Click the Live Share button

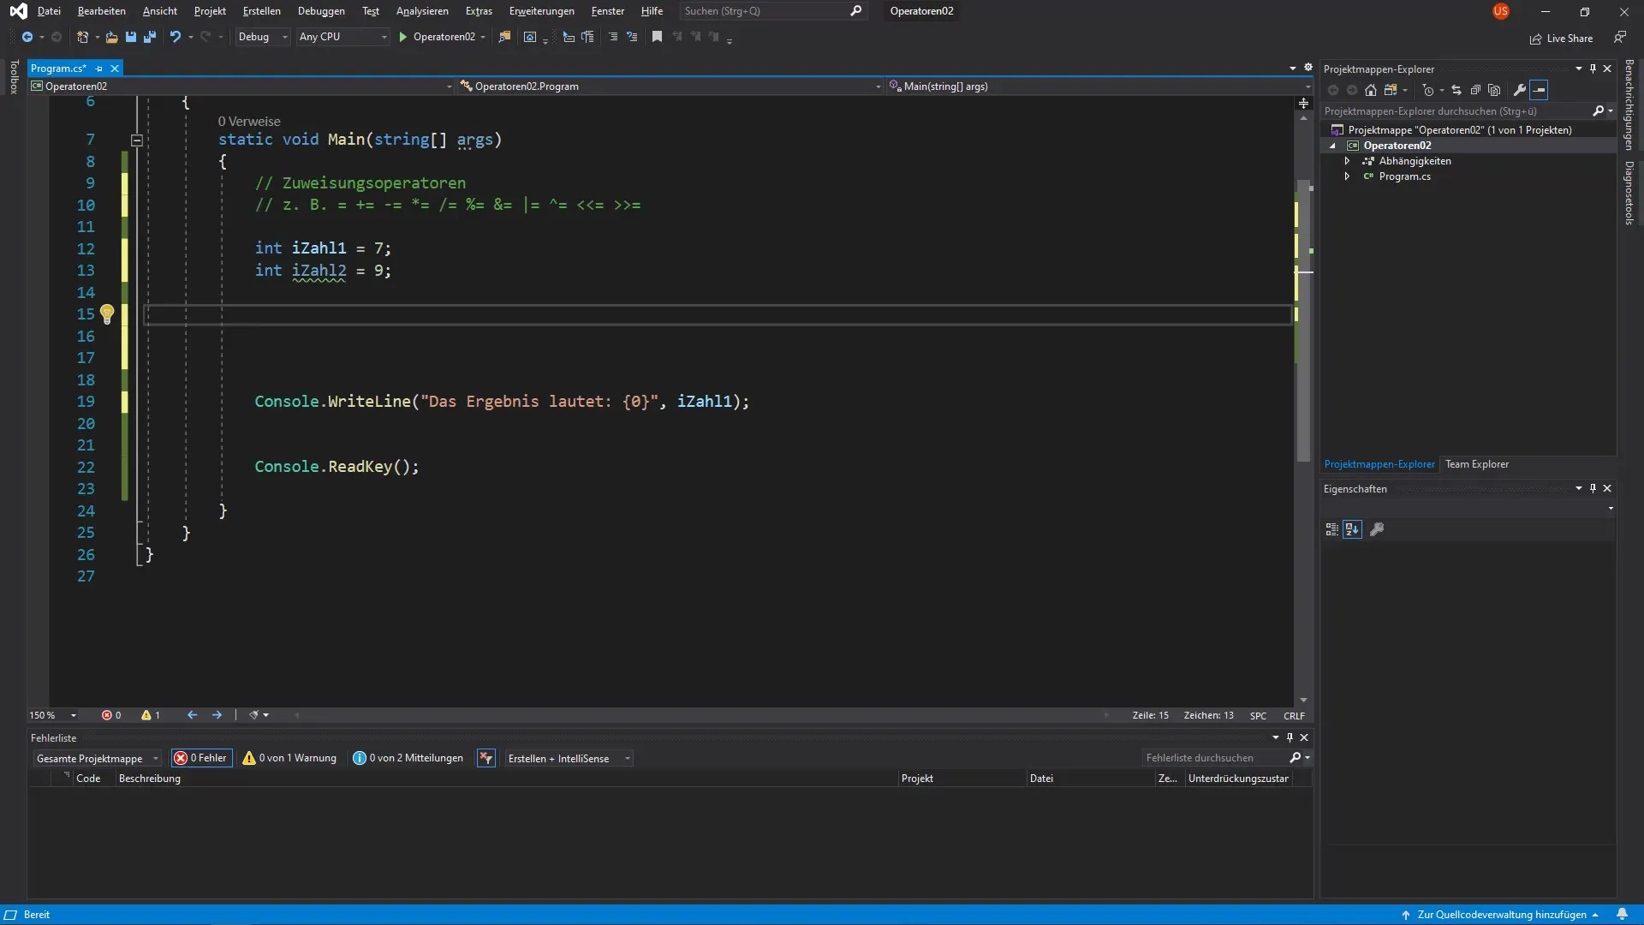pyautogui.click(x=1561, y=39)
